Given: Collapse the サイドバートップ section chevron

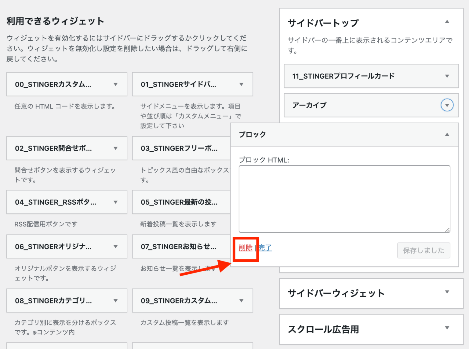Looking at the screenshot, I should [x=447, y=21].
